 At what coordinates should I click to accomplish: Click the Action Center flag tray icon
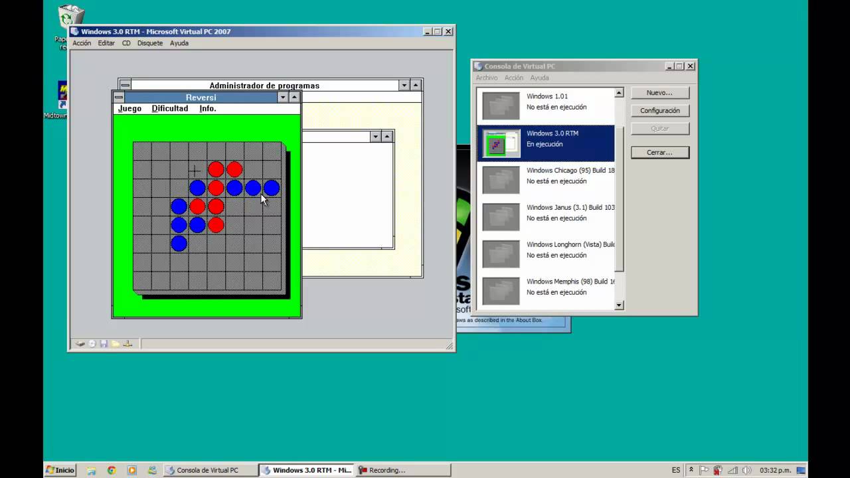[705, 470]
